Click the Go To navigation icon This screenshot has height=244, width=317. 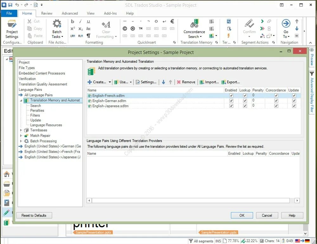click(x=286, y=24)
